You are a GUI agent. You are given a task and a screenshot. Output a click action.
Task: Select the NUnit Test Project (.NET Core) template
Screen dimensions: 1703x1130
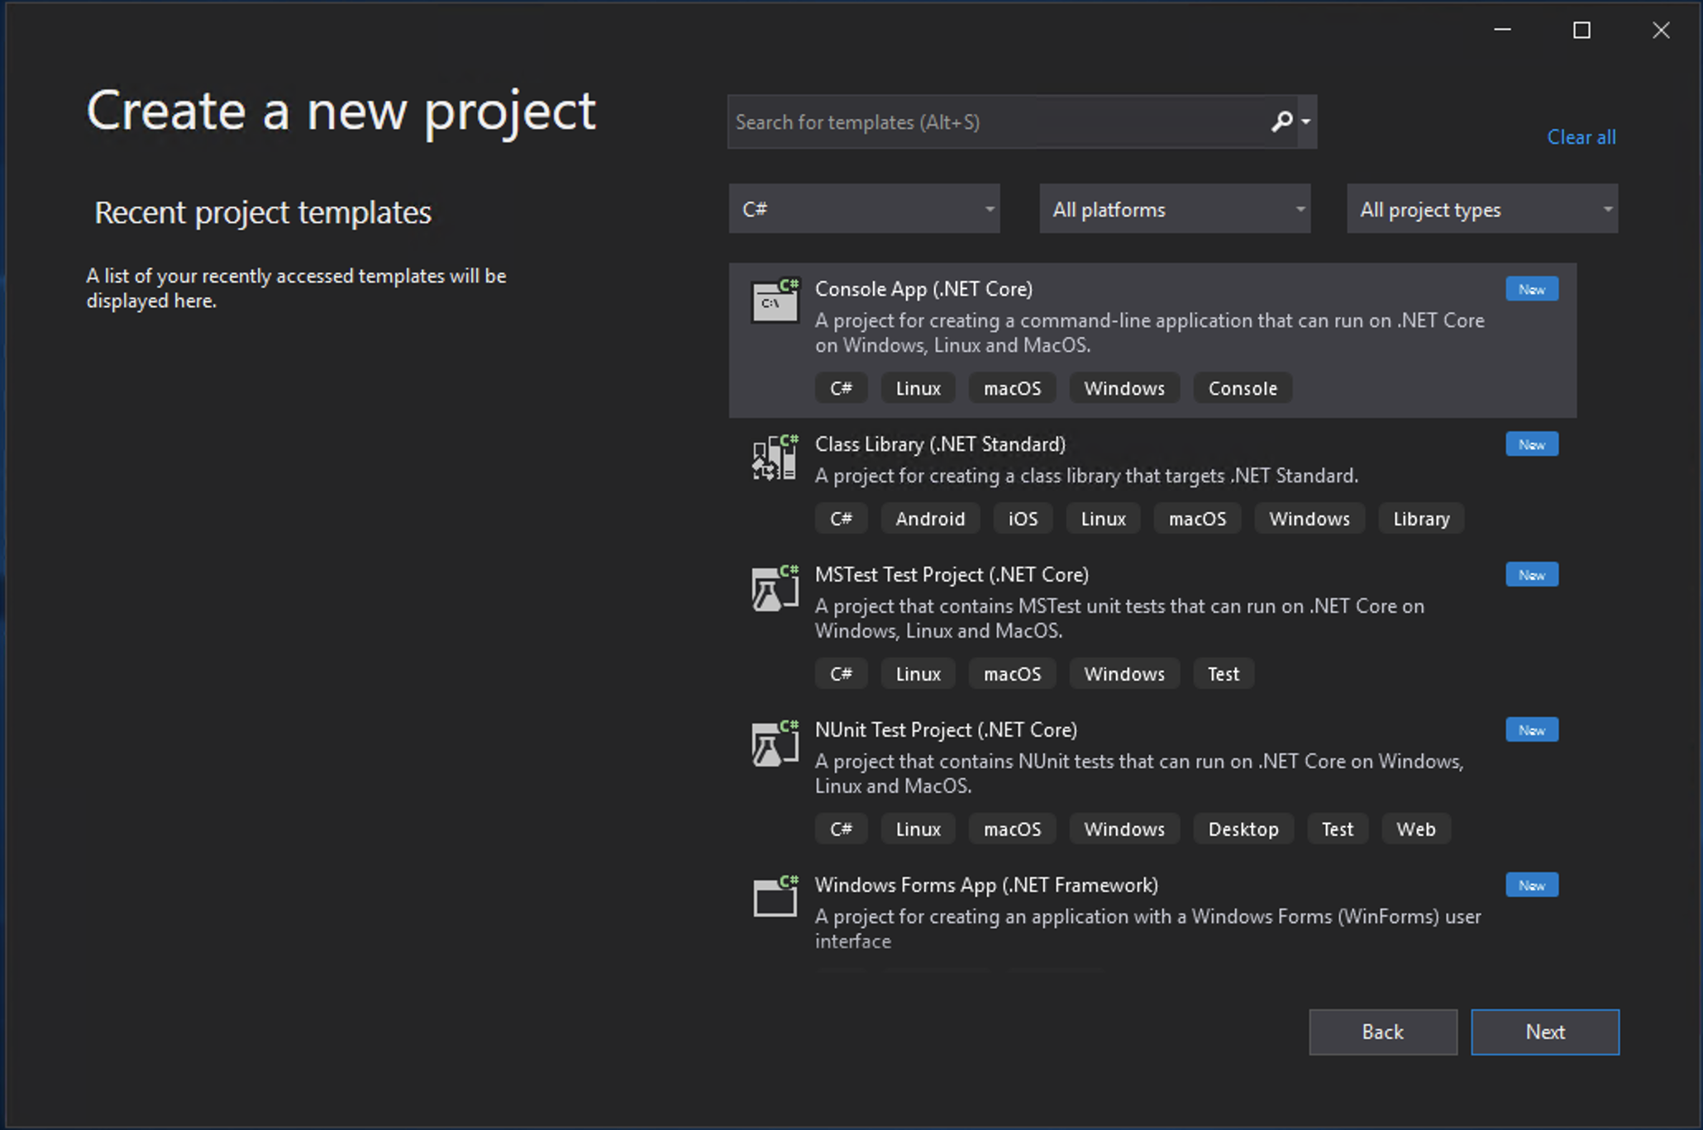click(x=945, y=730)
